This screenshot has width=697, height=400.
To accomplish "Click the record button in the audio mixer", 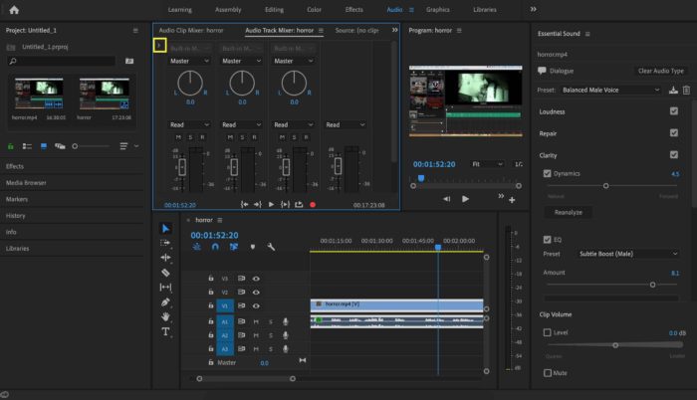I will [x=313, y=204].
